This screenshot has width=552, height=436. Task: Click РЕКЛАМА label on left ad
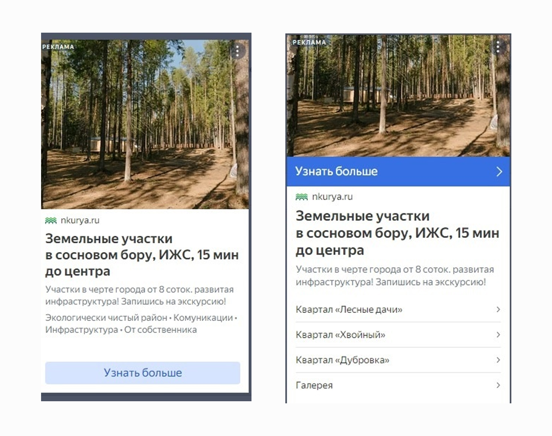coord(58,47)
